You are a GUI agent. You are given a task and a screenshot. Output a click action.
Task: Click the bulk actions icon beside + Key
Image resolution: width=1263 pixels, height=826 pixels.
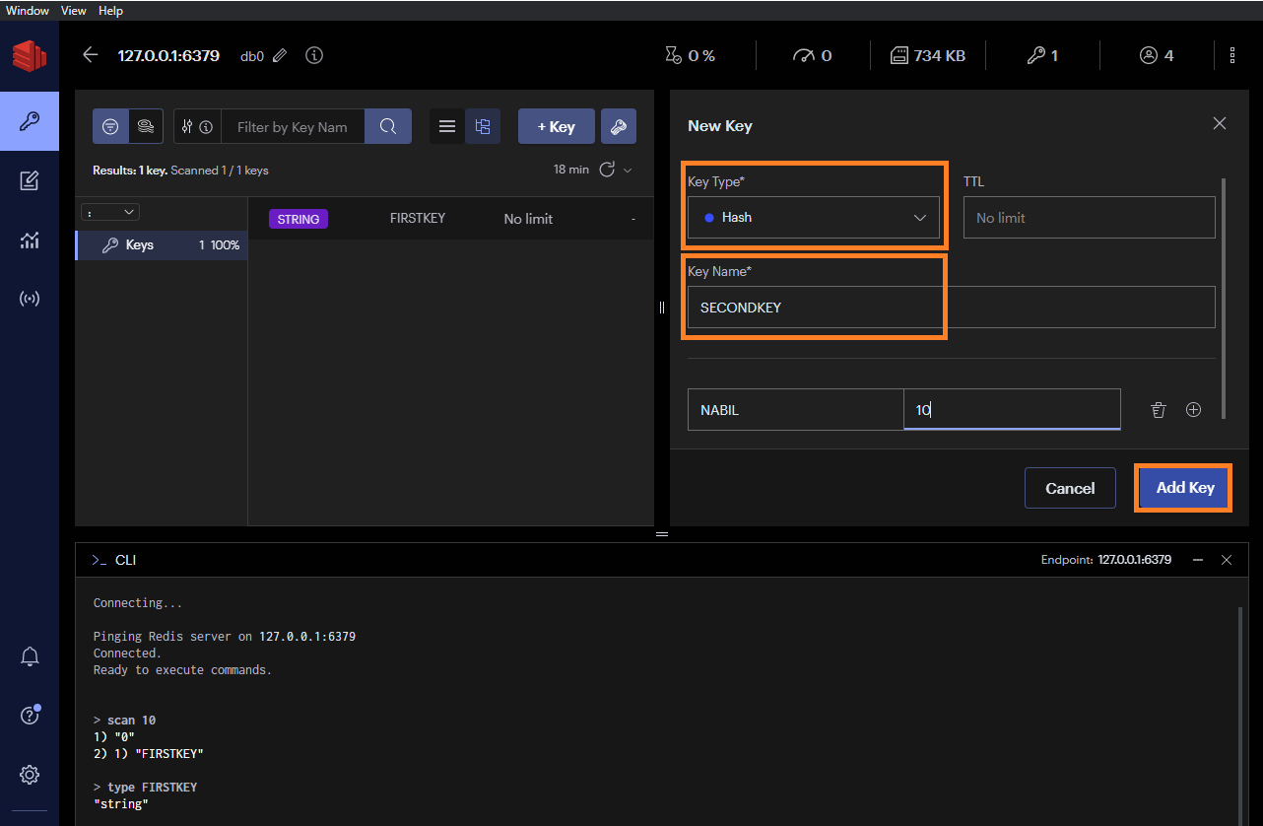click(618, 126)
